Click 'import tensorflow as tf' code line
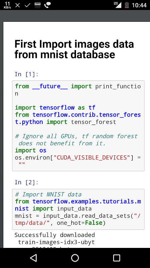Viewport: 150px width, 268px height. (55, 108)
